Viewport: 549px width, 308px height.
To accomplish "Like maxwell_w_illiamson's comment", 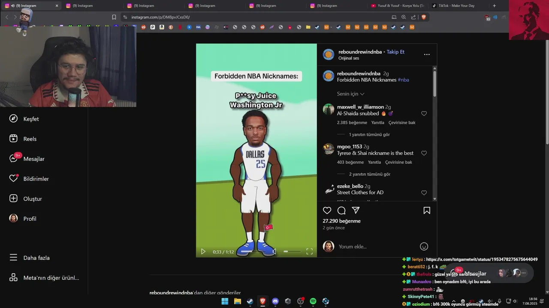I will tap(424, 113).
